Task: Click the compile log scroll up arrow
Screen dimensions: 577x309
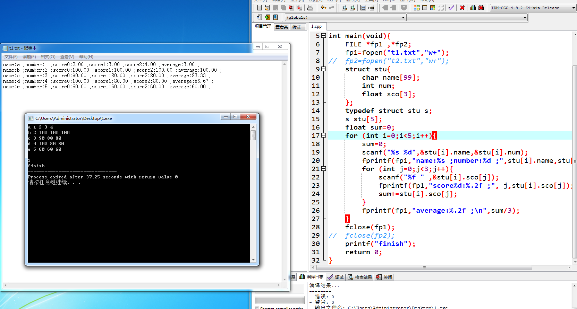Action: coord(574,286)
